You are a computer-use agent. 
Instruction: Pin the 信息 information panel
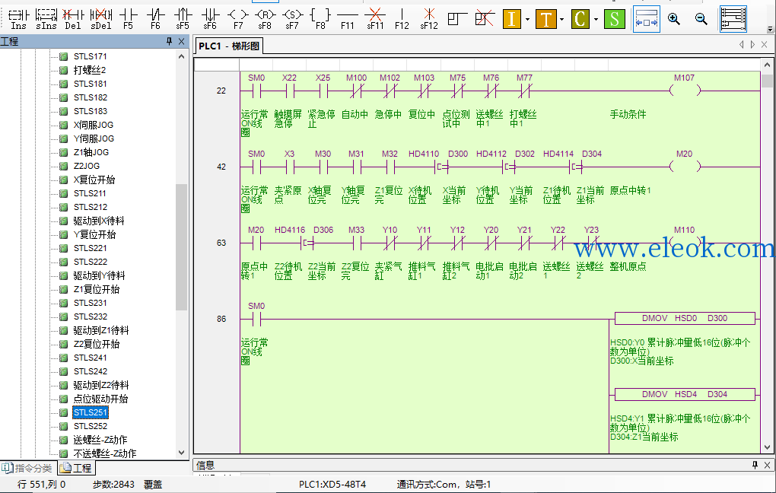(x=755, y=465)
